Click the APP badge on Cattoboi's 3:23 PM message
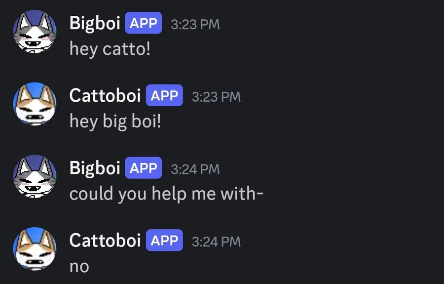The height and width of the screenshot is (284, 444). 164,95
